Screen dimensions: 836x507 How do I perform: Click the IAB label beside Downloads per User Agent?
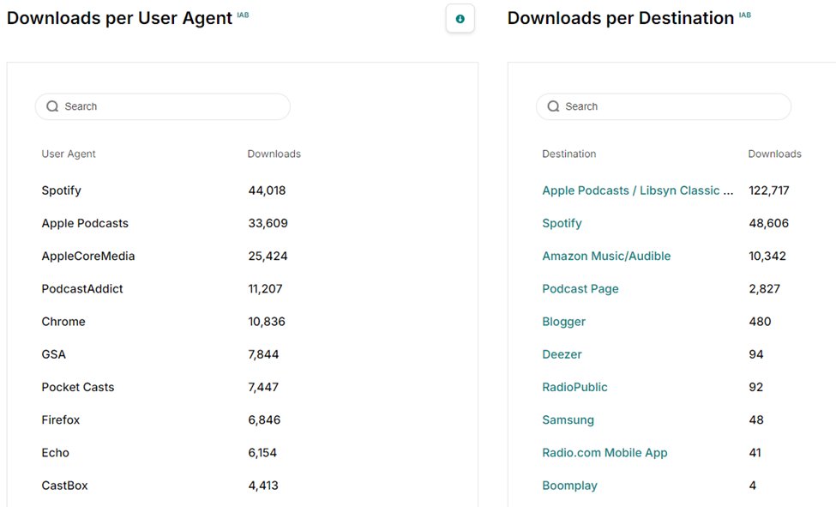(243, 15)
